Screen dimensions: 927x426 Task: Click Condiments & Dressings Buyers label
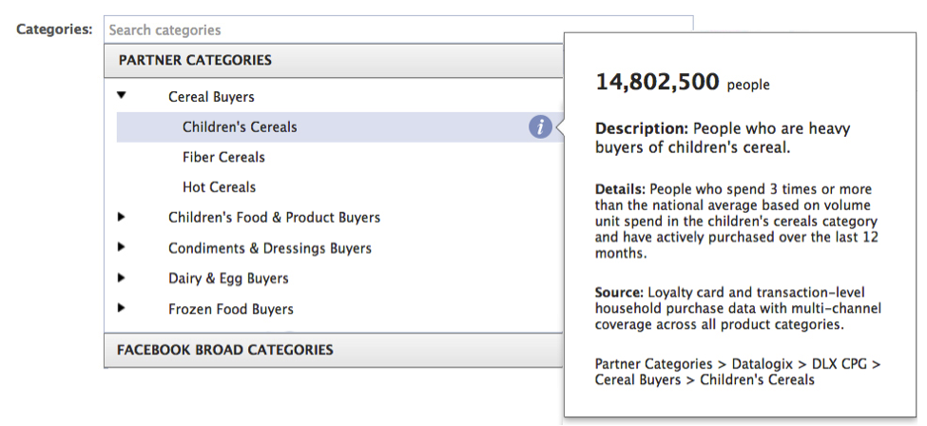click(x=270, y=248)
